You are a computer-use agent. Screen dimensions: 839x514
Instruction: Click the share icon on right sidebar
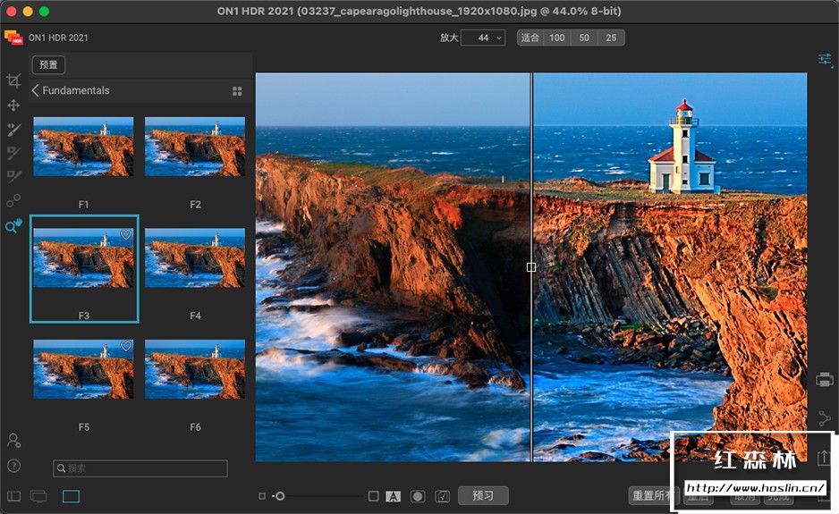(825, 418)
